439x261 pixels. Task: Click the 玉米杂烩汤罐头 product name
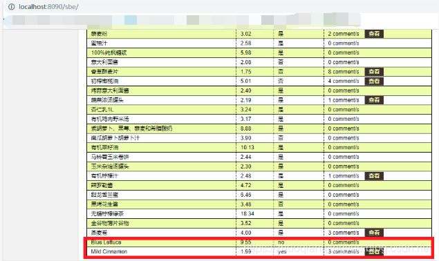[110, 166]
